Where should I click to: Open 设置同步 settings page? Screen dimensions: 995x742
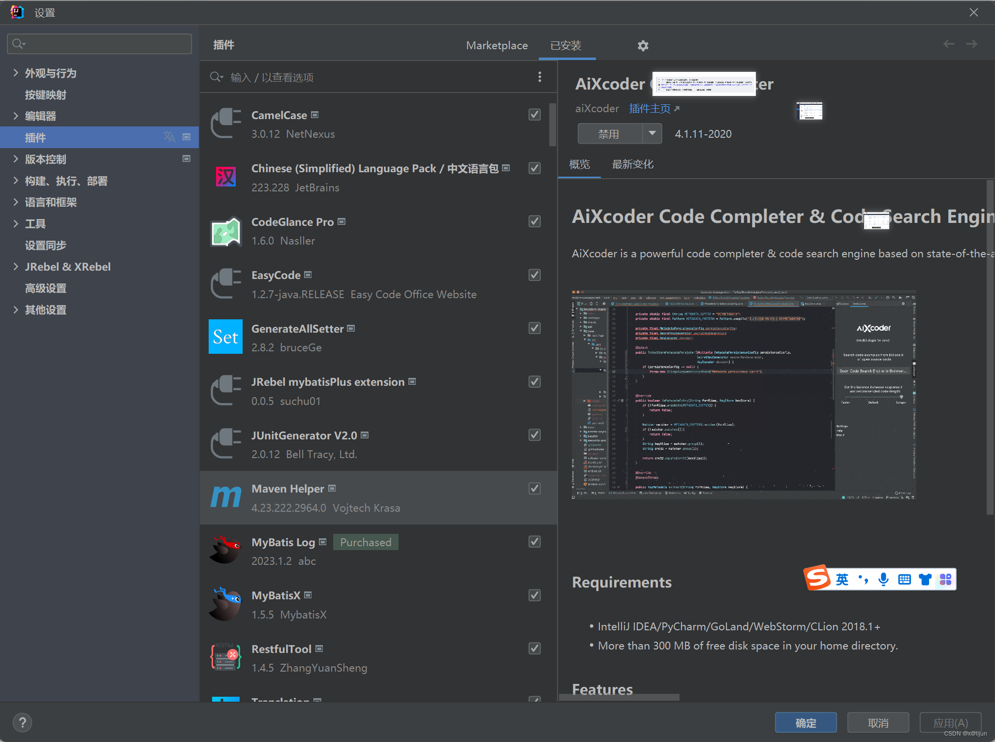(45, 245)
